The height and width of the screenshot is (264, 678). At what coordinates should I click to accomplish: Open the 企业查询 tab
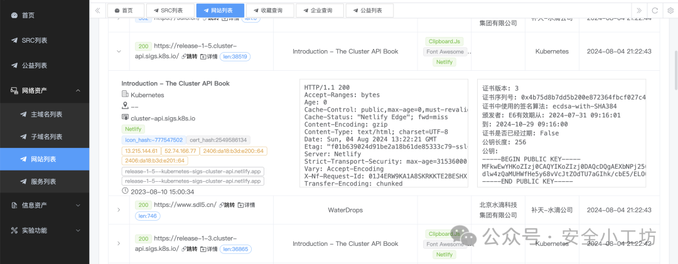[x=320, y=11]
